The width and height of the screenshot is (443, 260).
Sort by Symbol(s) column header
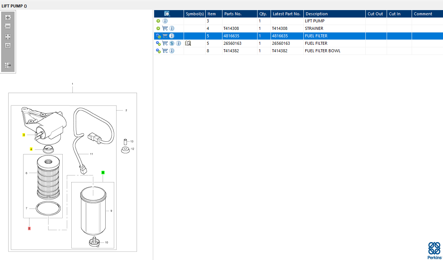click(x=195, y=14)
